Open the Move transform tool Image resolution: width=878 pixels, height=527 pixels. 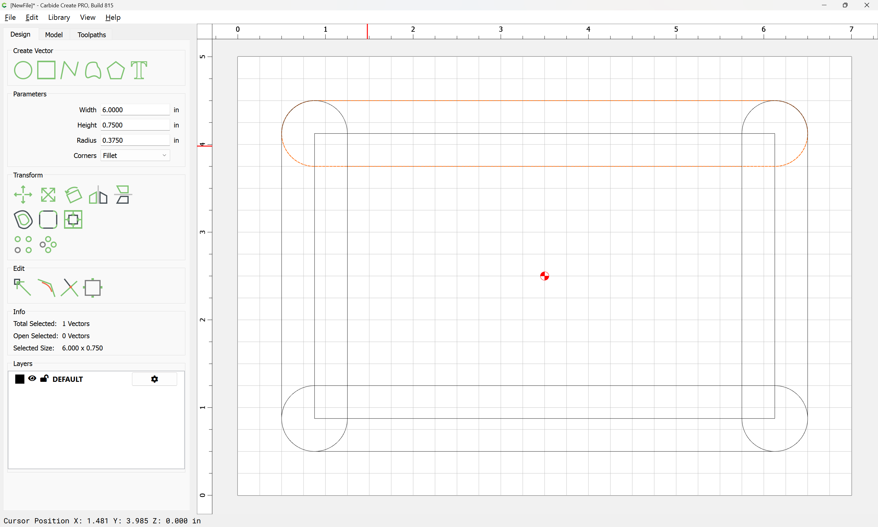(23, 195)
